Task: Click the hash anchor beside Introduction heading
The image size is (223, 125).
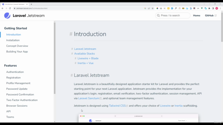Action: tap(71, 34)
